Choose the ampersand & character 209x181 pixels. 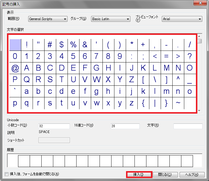tap(85, 45)
